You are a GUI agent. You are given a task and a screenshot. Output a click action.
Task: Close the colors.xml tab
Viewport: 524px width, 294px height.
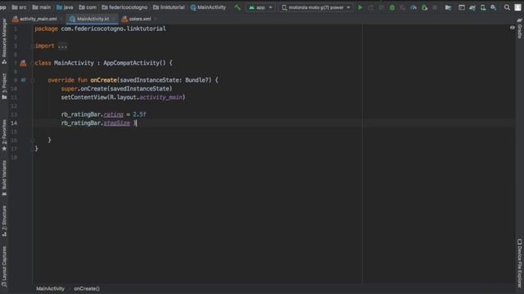pos(156,19)
